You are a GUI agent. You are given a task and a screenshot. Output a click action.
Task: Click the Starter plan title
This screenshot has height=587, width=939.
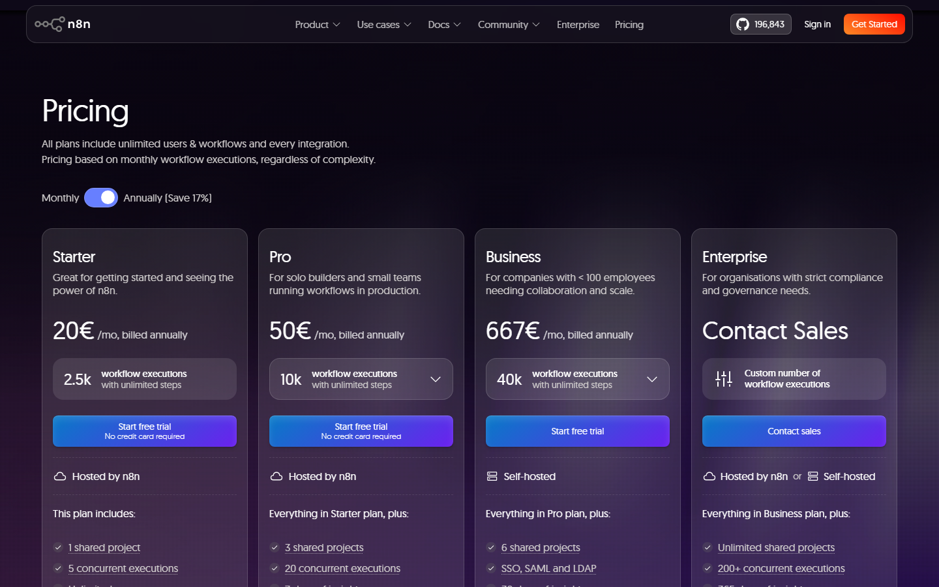tap(74, 257)
